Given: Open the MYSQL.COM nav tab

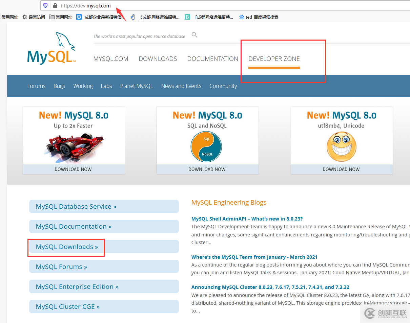Looking at the screenshot, I should [x=111, y=59].
